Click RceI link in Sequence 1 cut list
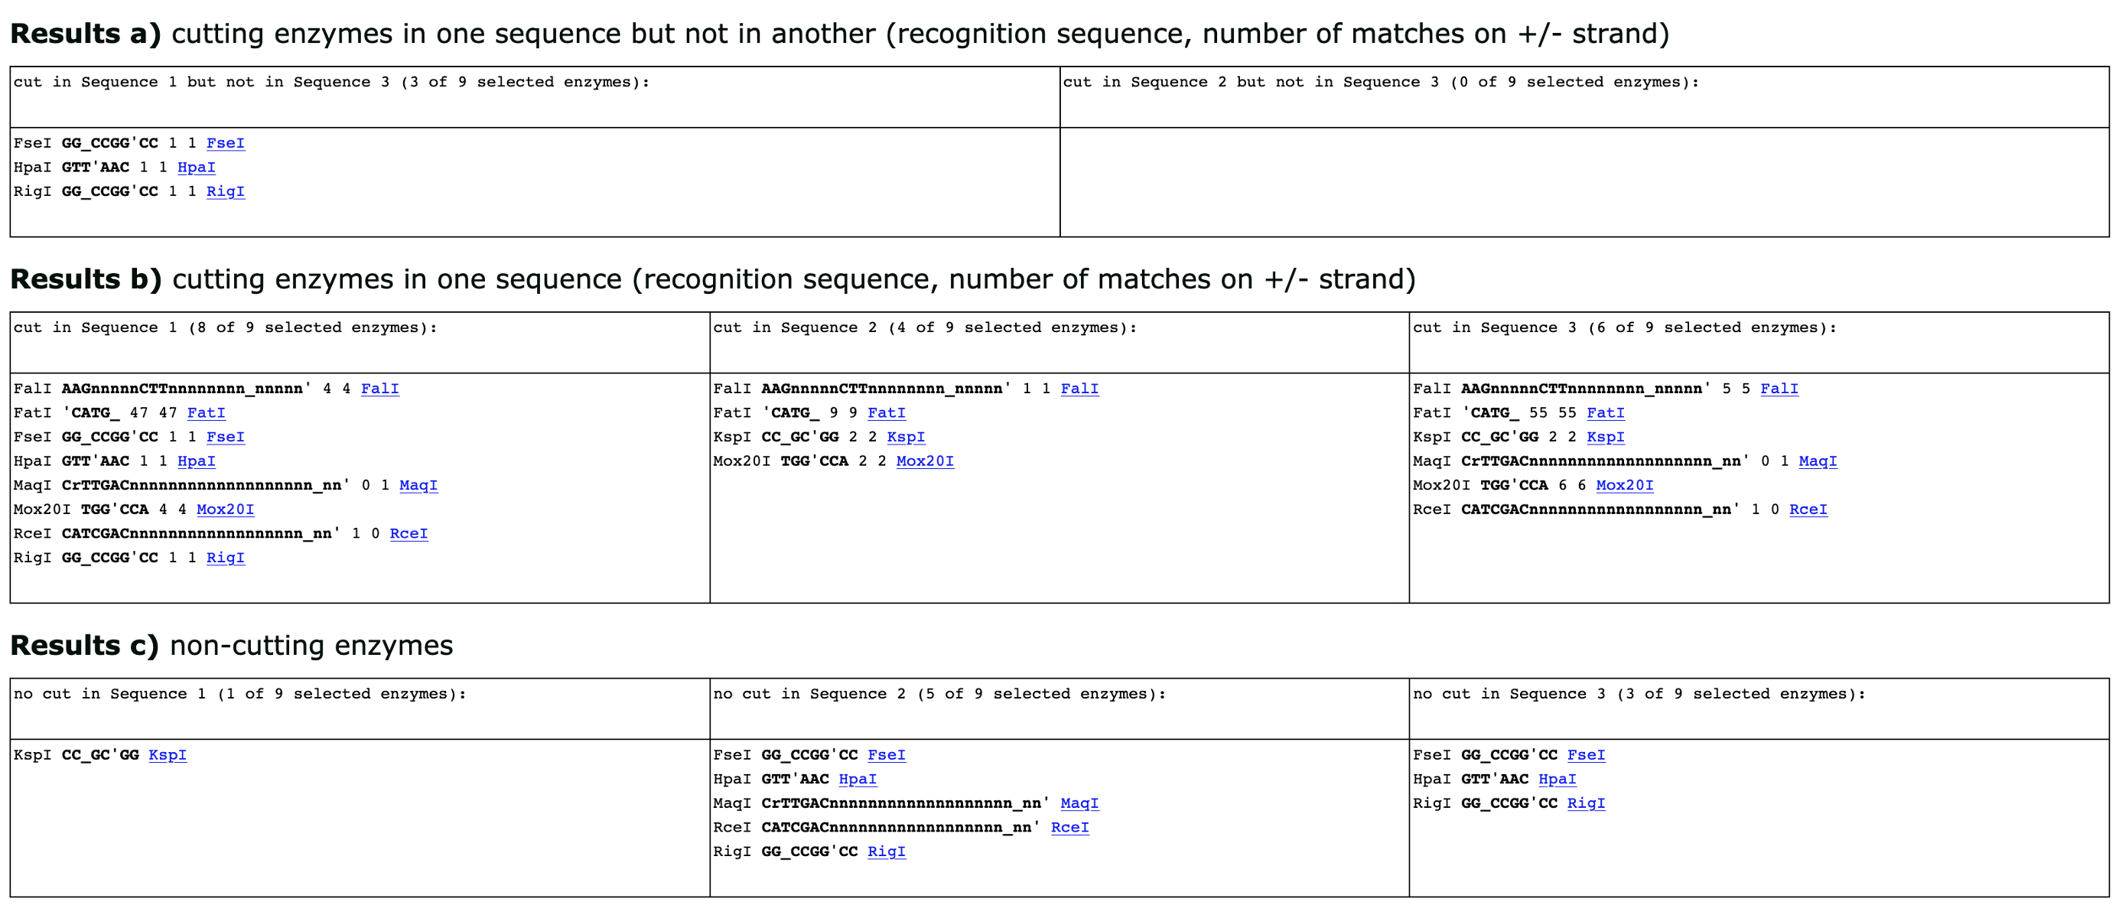Viewport: 2119px width, 915px height. pos(409,533)
